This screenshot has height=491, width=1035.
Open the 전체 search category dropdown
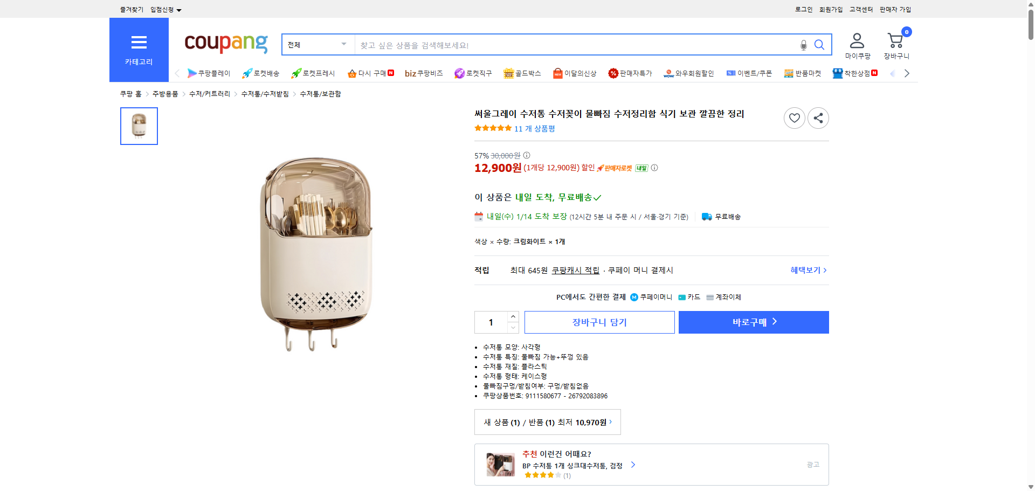click(317, 45)
